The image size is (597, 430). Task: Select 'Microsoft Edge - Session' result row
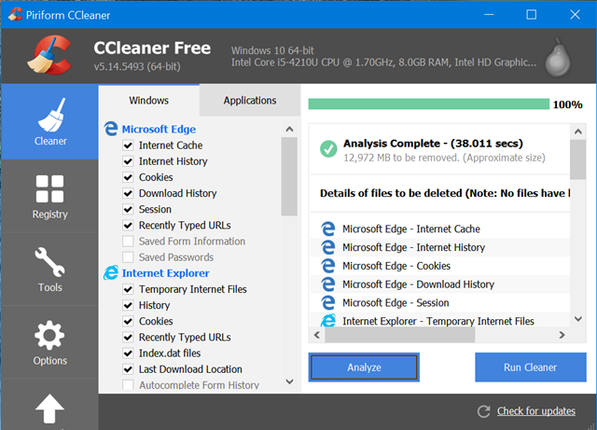pos(439,303)
